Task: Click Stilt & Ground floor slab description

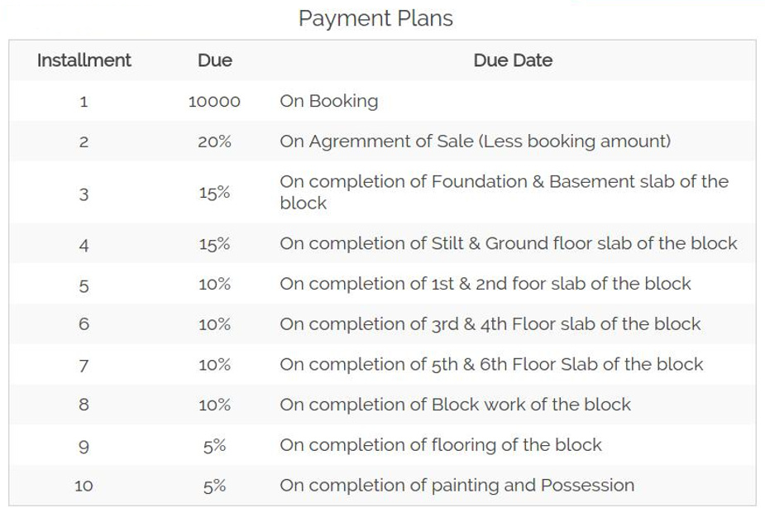Action: 508,243
